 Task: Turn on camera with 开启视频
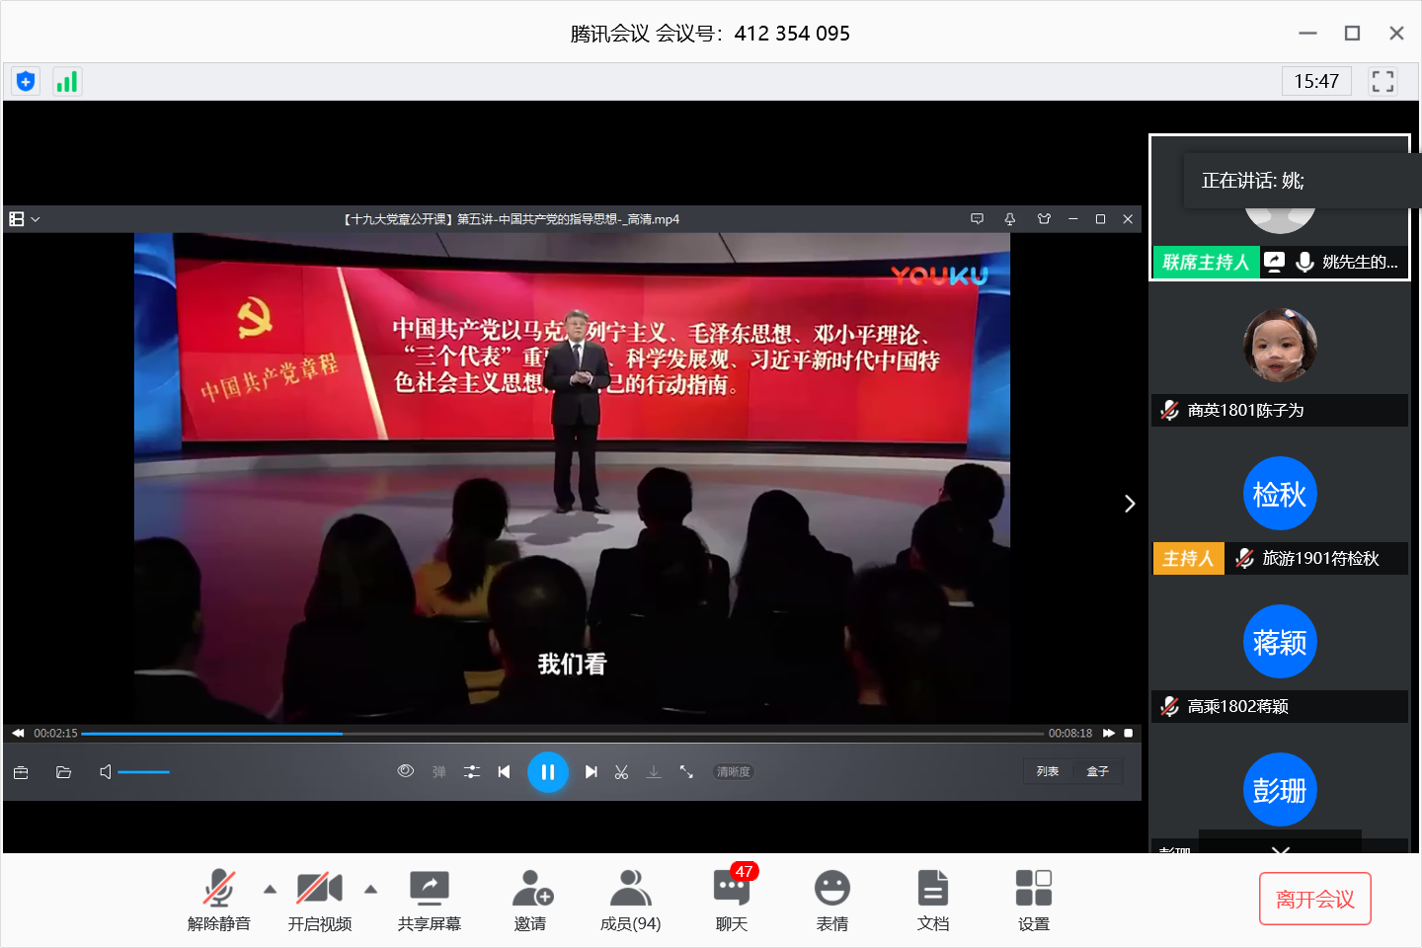pyautogui.click(x=319, y=898)
